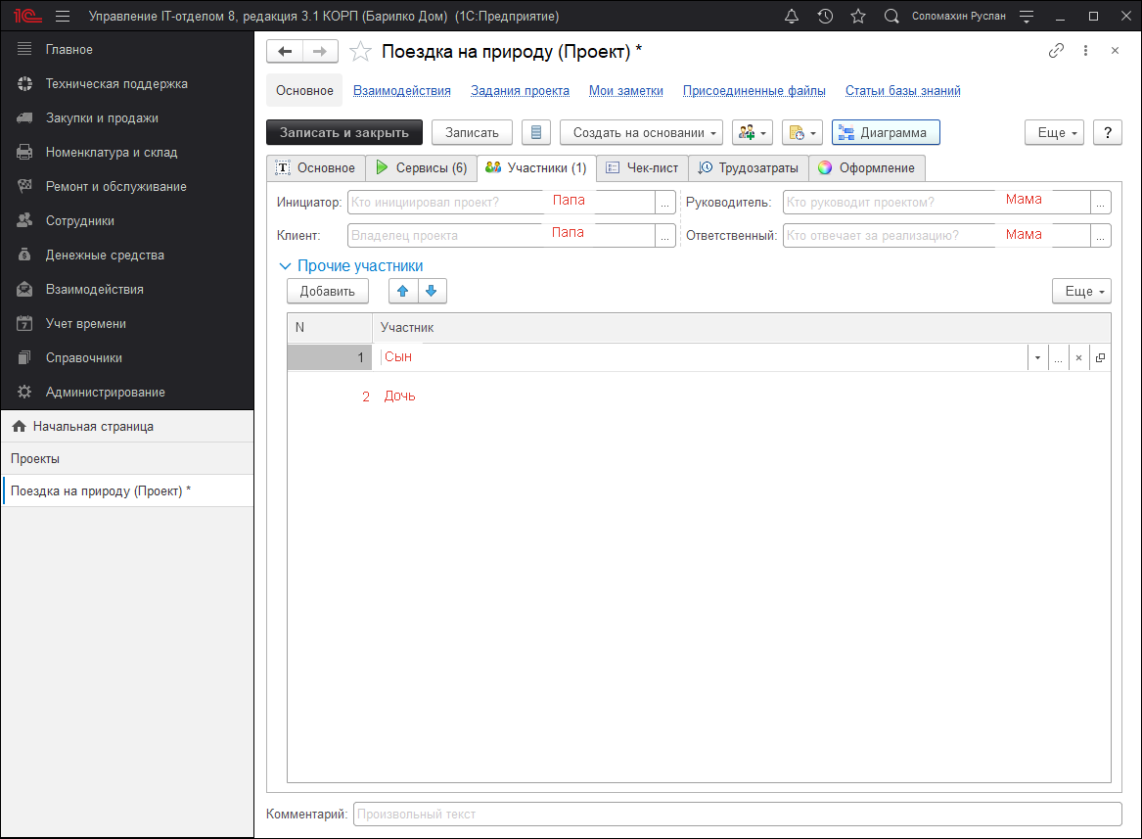Switch to the 'Чек-лист' tab
Screen dimensions: 1142x839
(x=642, y=167)
